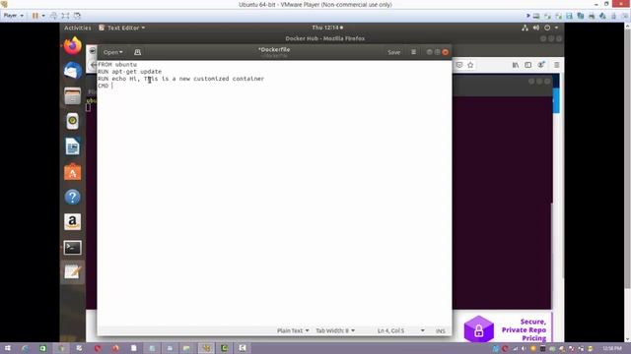Open the Amazon launcher in dock

coord(72,221)
